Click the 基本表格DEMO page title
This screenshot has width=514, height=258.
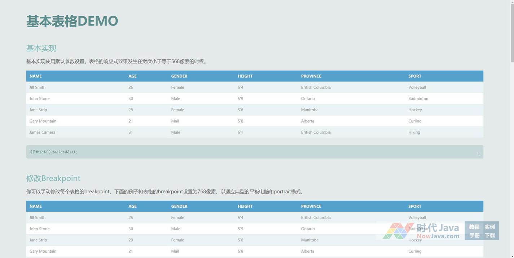[x=72, y=21]
